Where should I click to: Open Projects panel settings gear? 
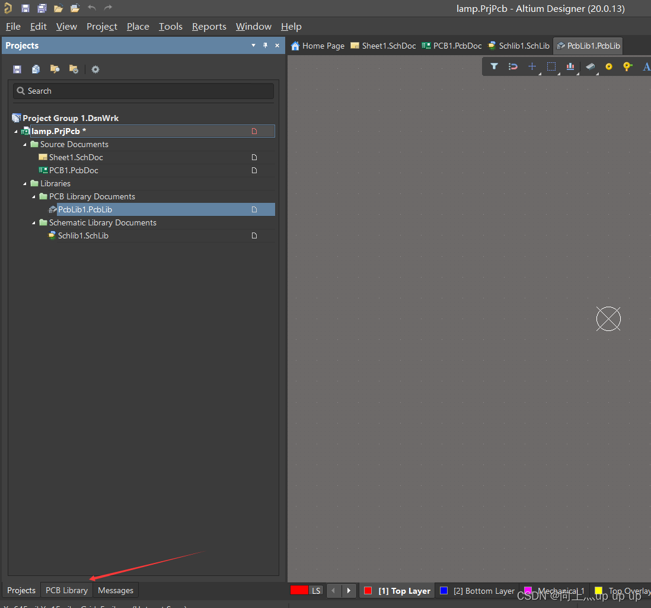pyautogui.click(x=95, y=69)
